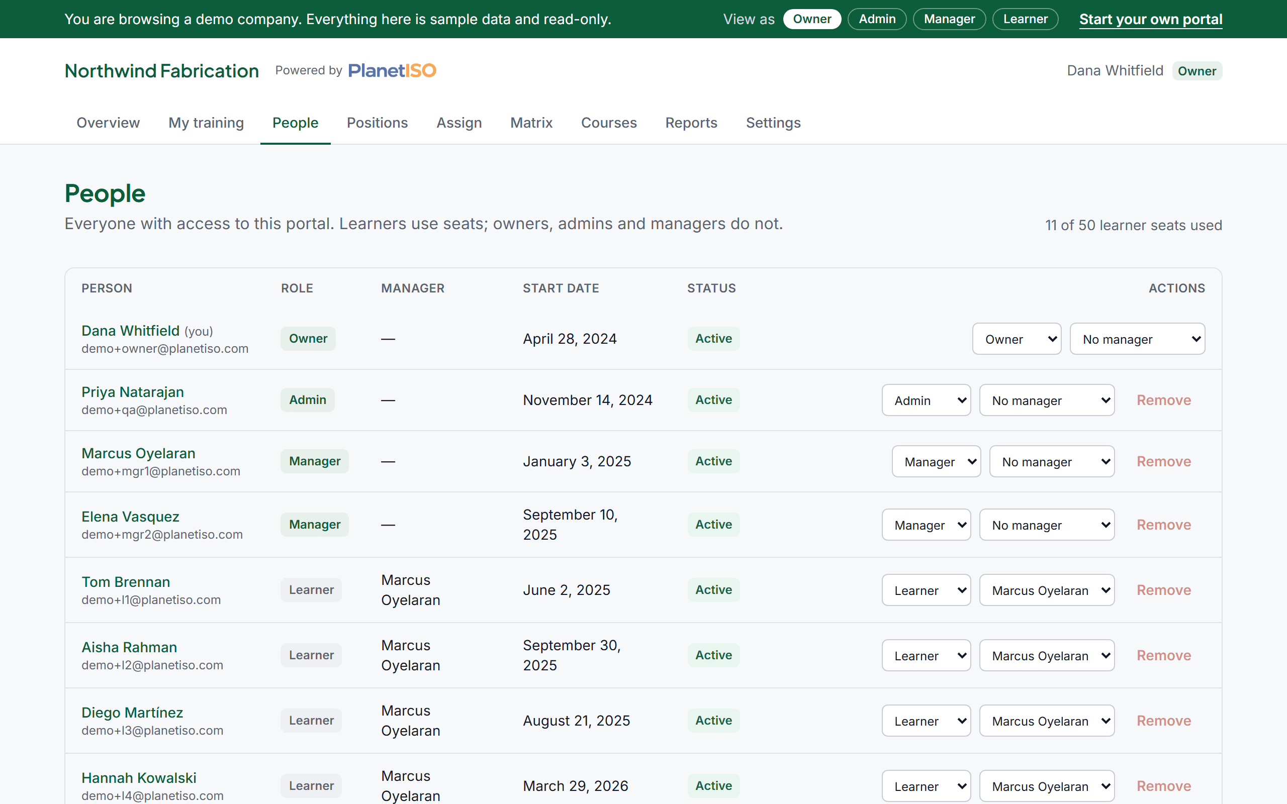Open Dana Whitfield's manager dropdown
1287x804 pixels.
point(1137,339)
